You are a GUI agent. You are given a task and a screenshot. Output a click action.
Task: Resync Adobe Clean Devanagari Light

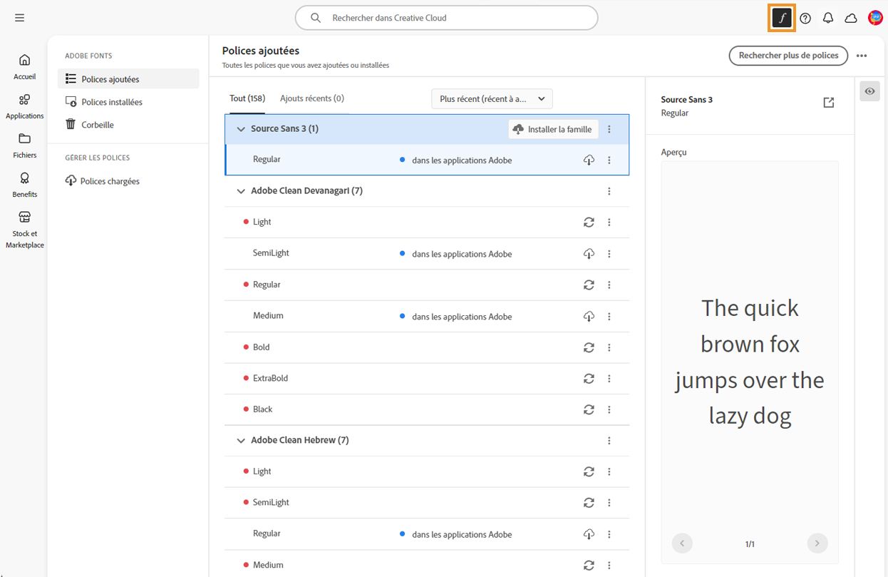coord(589,223)
